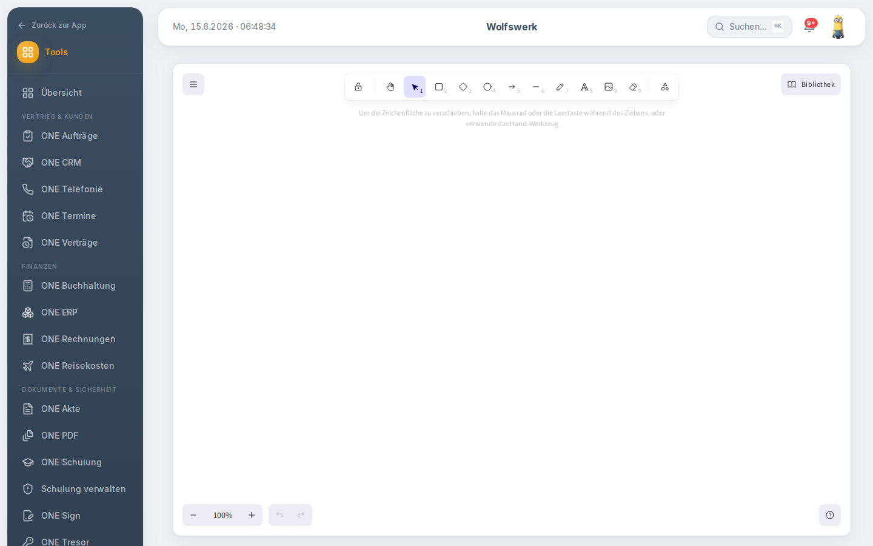Viewport: 873px width, 546px height.
Task: Click the Schulung verwalten shield icon
Action: [28, 489]
